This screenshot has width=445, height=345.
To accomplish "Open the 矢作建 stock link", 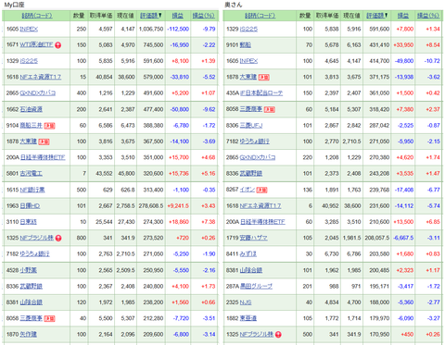I will [29, 334].
